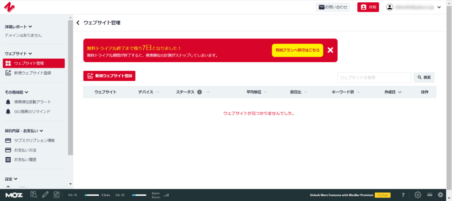Open MozBar settings gear icon
Image resolution: width=452 pixels, height=201 pixels.
pyautogui.click(x=418, y=195)
